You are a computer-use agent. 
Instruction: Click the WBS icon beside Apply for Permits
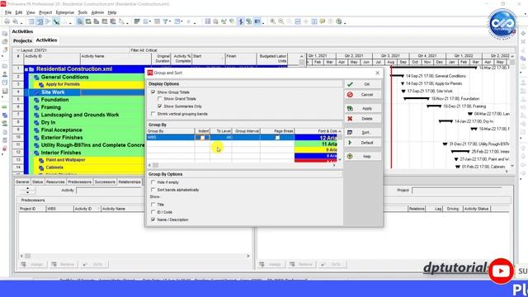(x=41, y=84)
